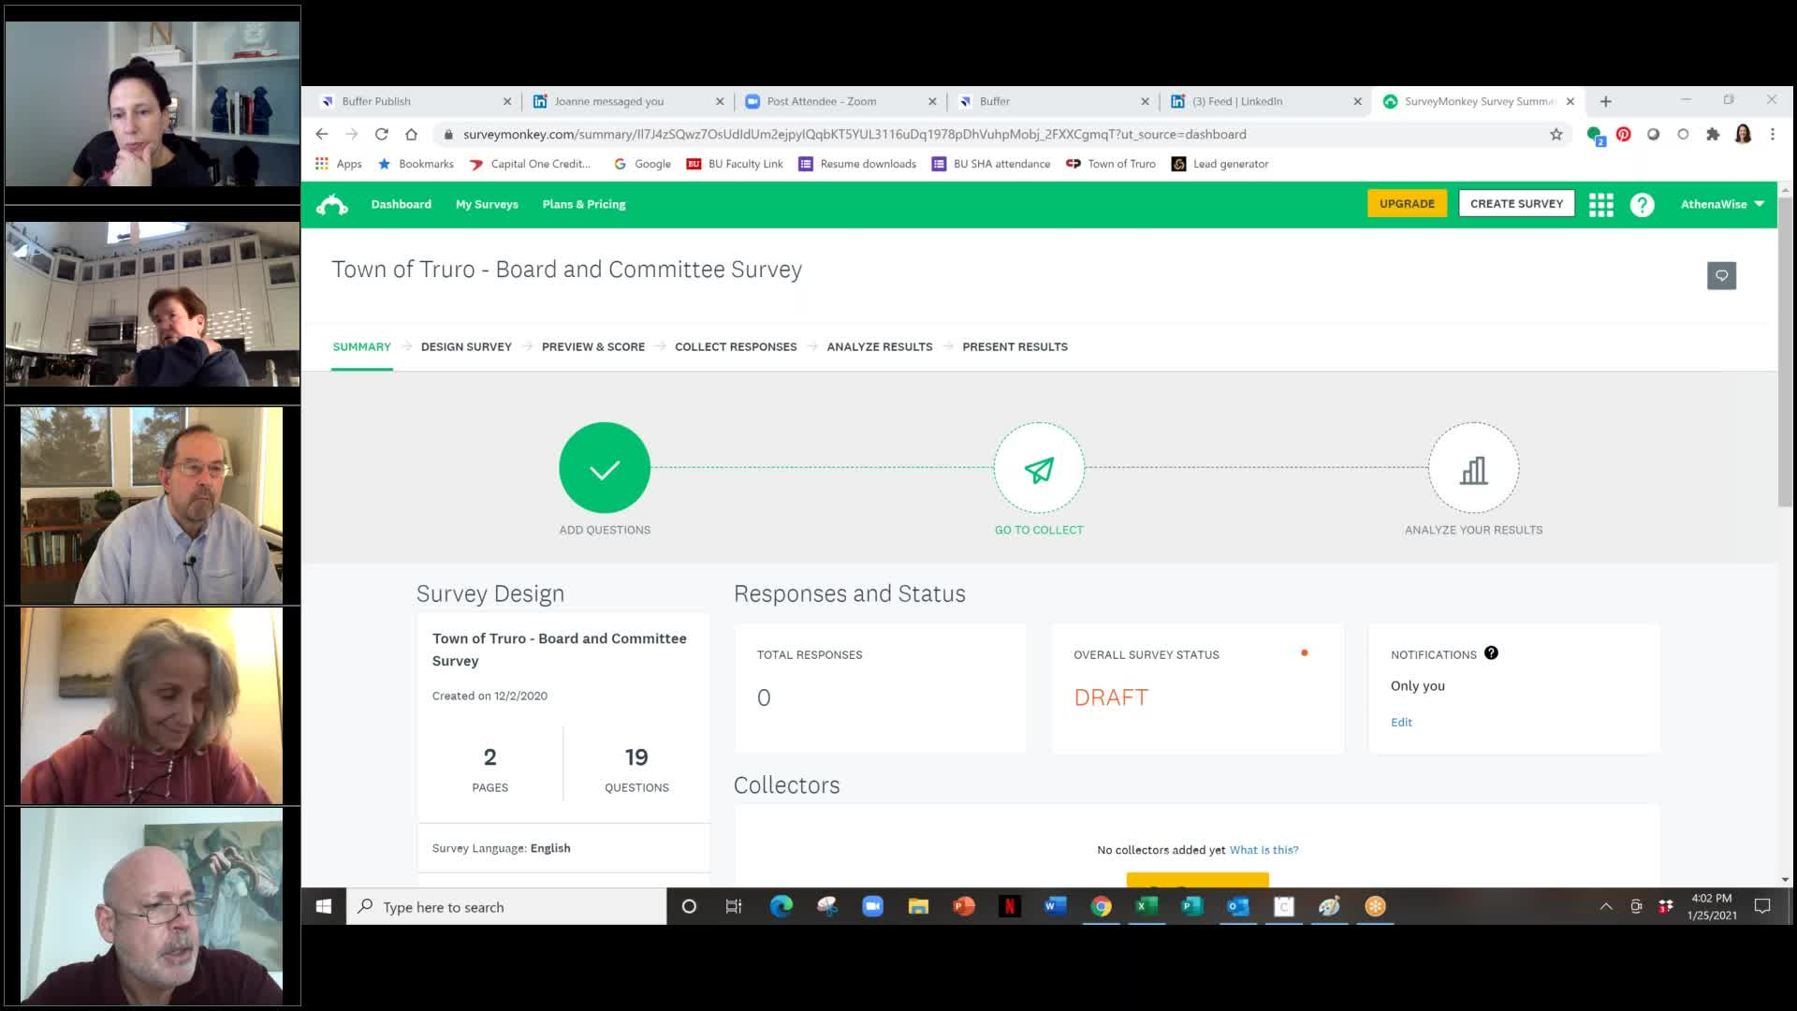Bookmark page with the star icon
1797x1011 pixels.
(x=1556, y=134)
